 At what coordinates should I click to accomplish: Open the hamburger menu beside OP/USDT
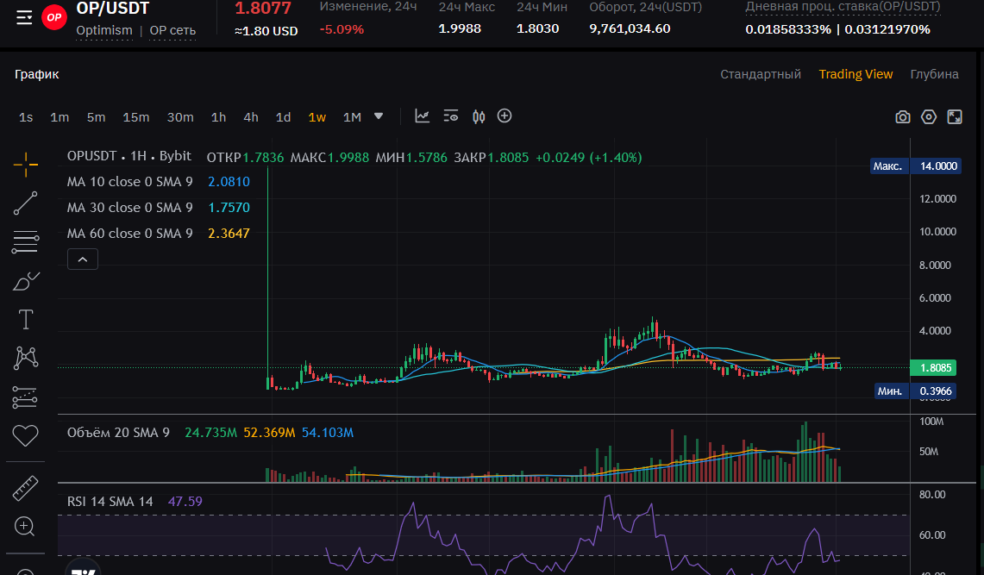pos(24,17)
